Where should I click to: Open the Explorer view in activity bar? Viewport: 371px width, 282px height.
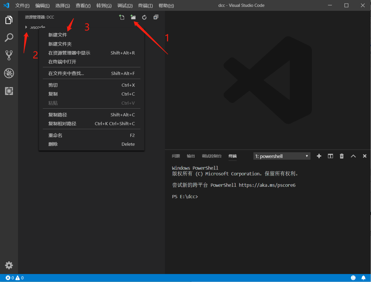pyautogui.click(x=9, y=20)
